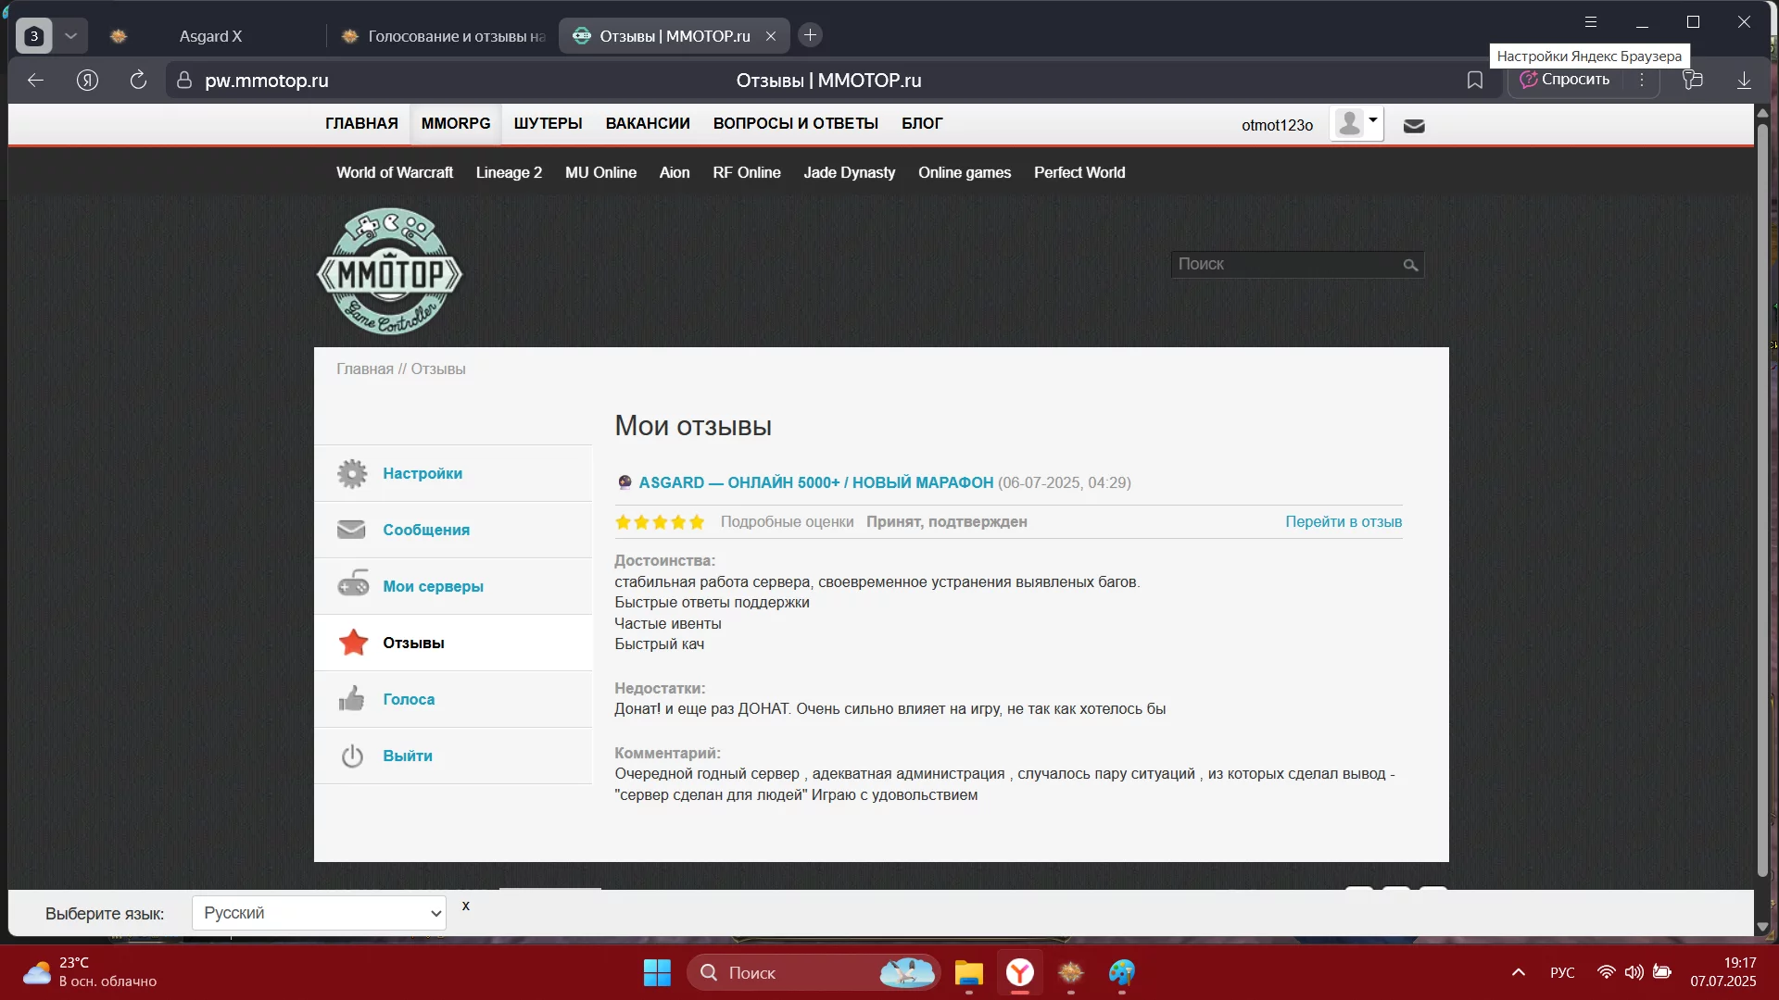The height and width of the screenshot is (1000, 1779).
Task: Go to Perfect World category
Action: pos(1079,173)
